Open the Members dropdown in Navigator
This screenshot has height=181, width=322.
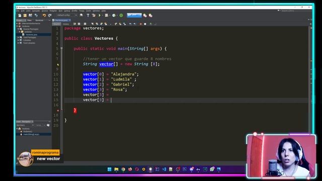click(25, 125)
